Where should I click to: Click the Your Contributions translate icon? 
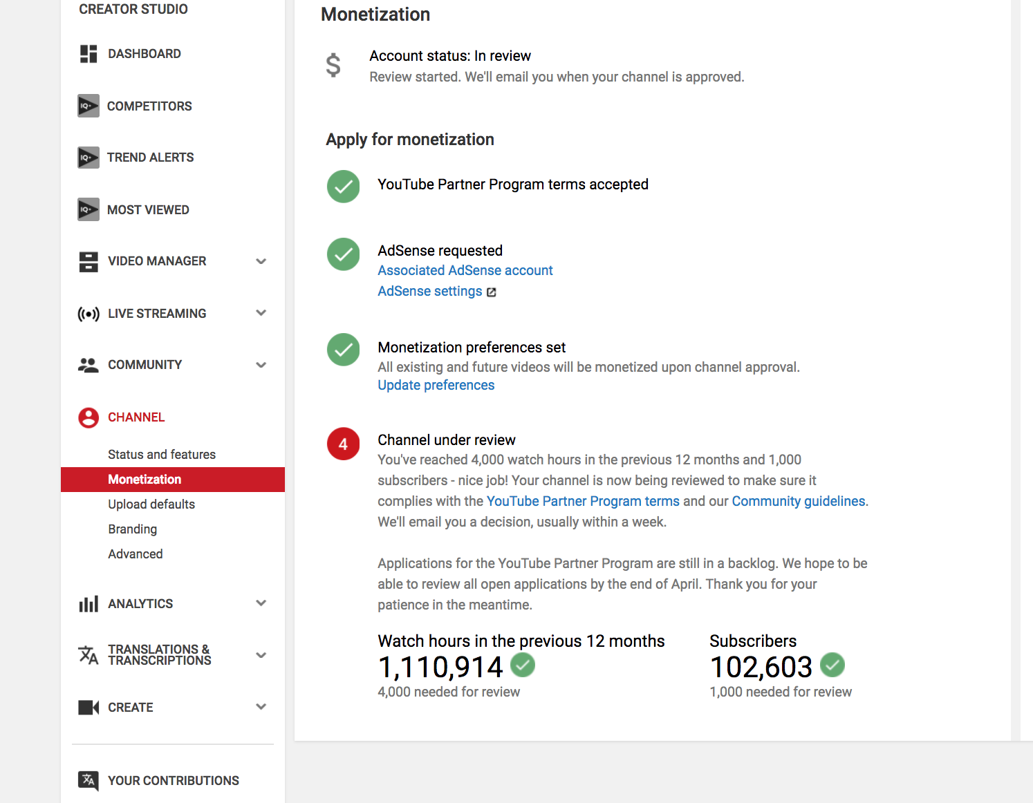[89, 781]
